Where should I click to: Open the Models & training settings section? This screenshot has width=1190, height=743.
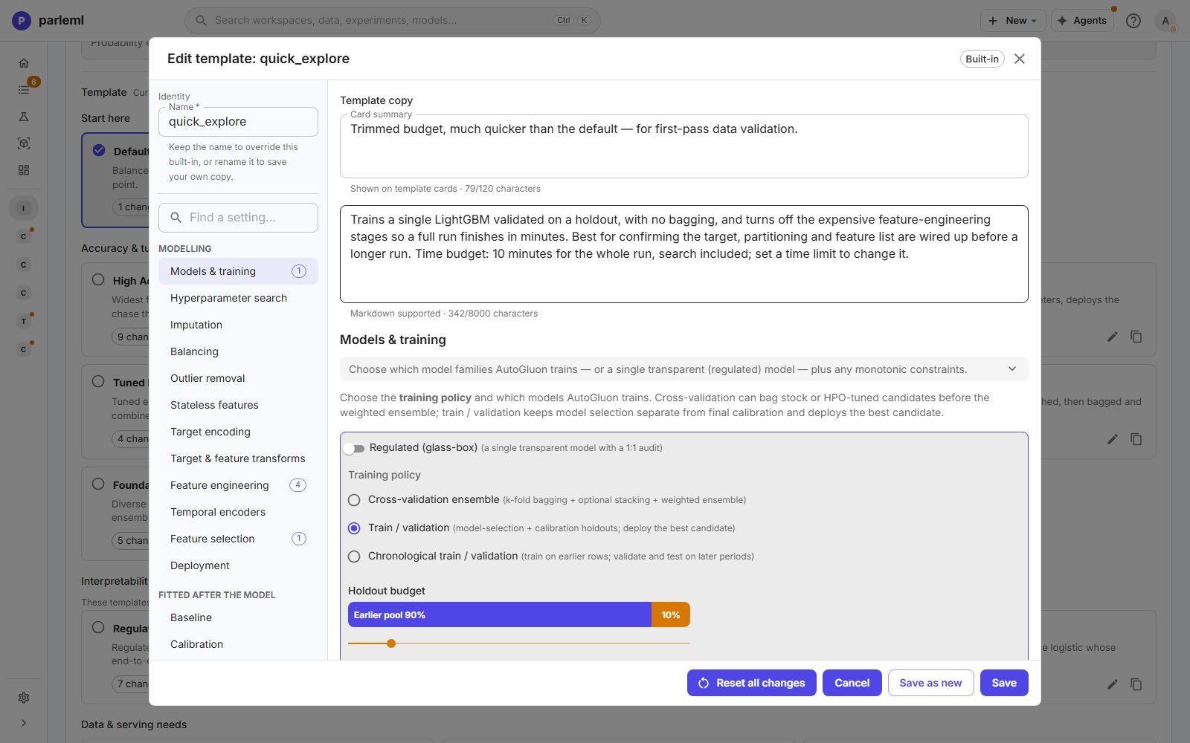(x=238, y=271)
